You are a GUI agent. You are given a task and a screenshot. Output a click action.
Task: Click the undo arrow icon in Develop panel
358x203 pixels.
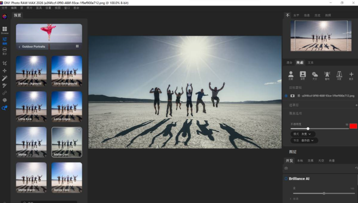click(356, 168)
